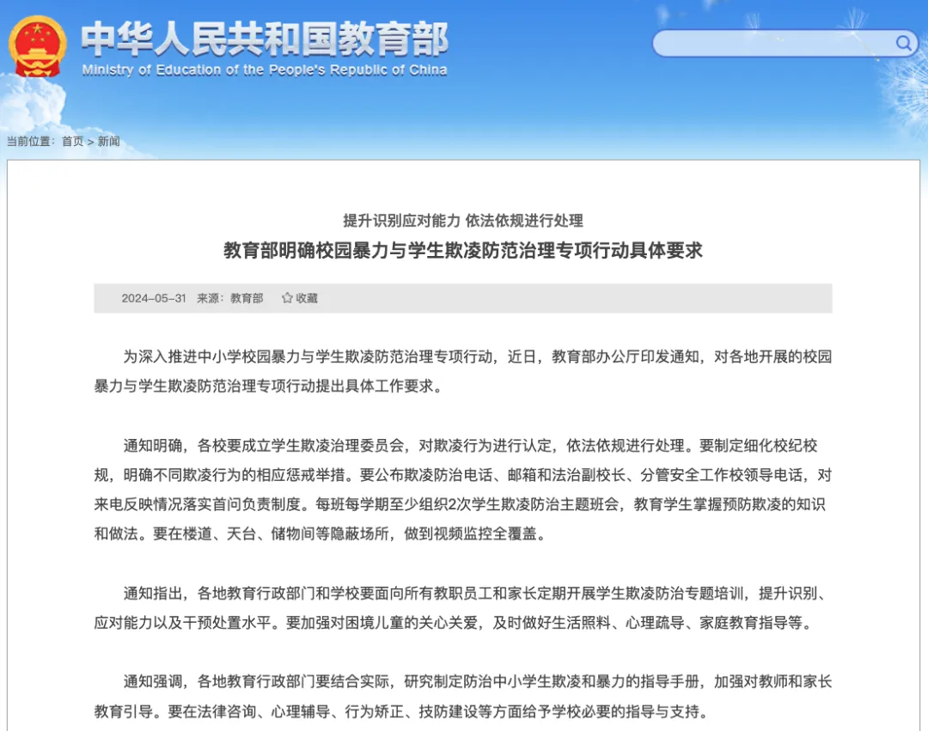
Task: Select the headline 教育部明确校园暴力与学生欺凌防范治理
Action: [x=463, y=250]
